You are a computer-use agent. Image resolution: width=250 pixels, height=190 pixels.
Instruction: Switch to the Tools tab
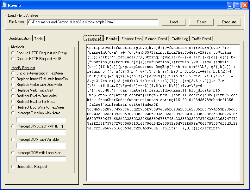pos(39,39)
